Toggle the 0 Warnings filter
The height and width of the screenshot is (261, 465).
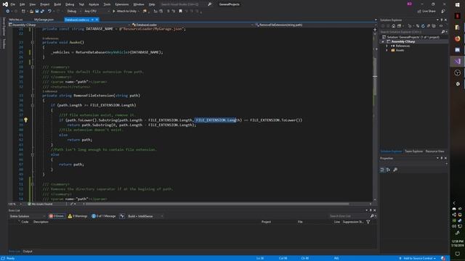[x=78, y=216]
